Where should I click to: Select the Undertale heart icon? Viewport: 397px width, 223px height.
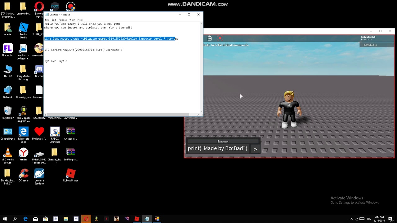click(x=39, y=133)
